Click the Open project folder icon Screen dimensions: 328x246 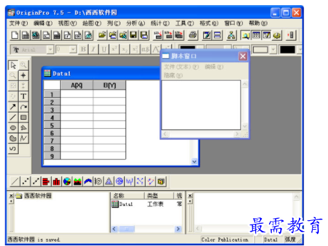pos(102,35)
